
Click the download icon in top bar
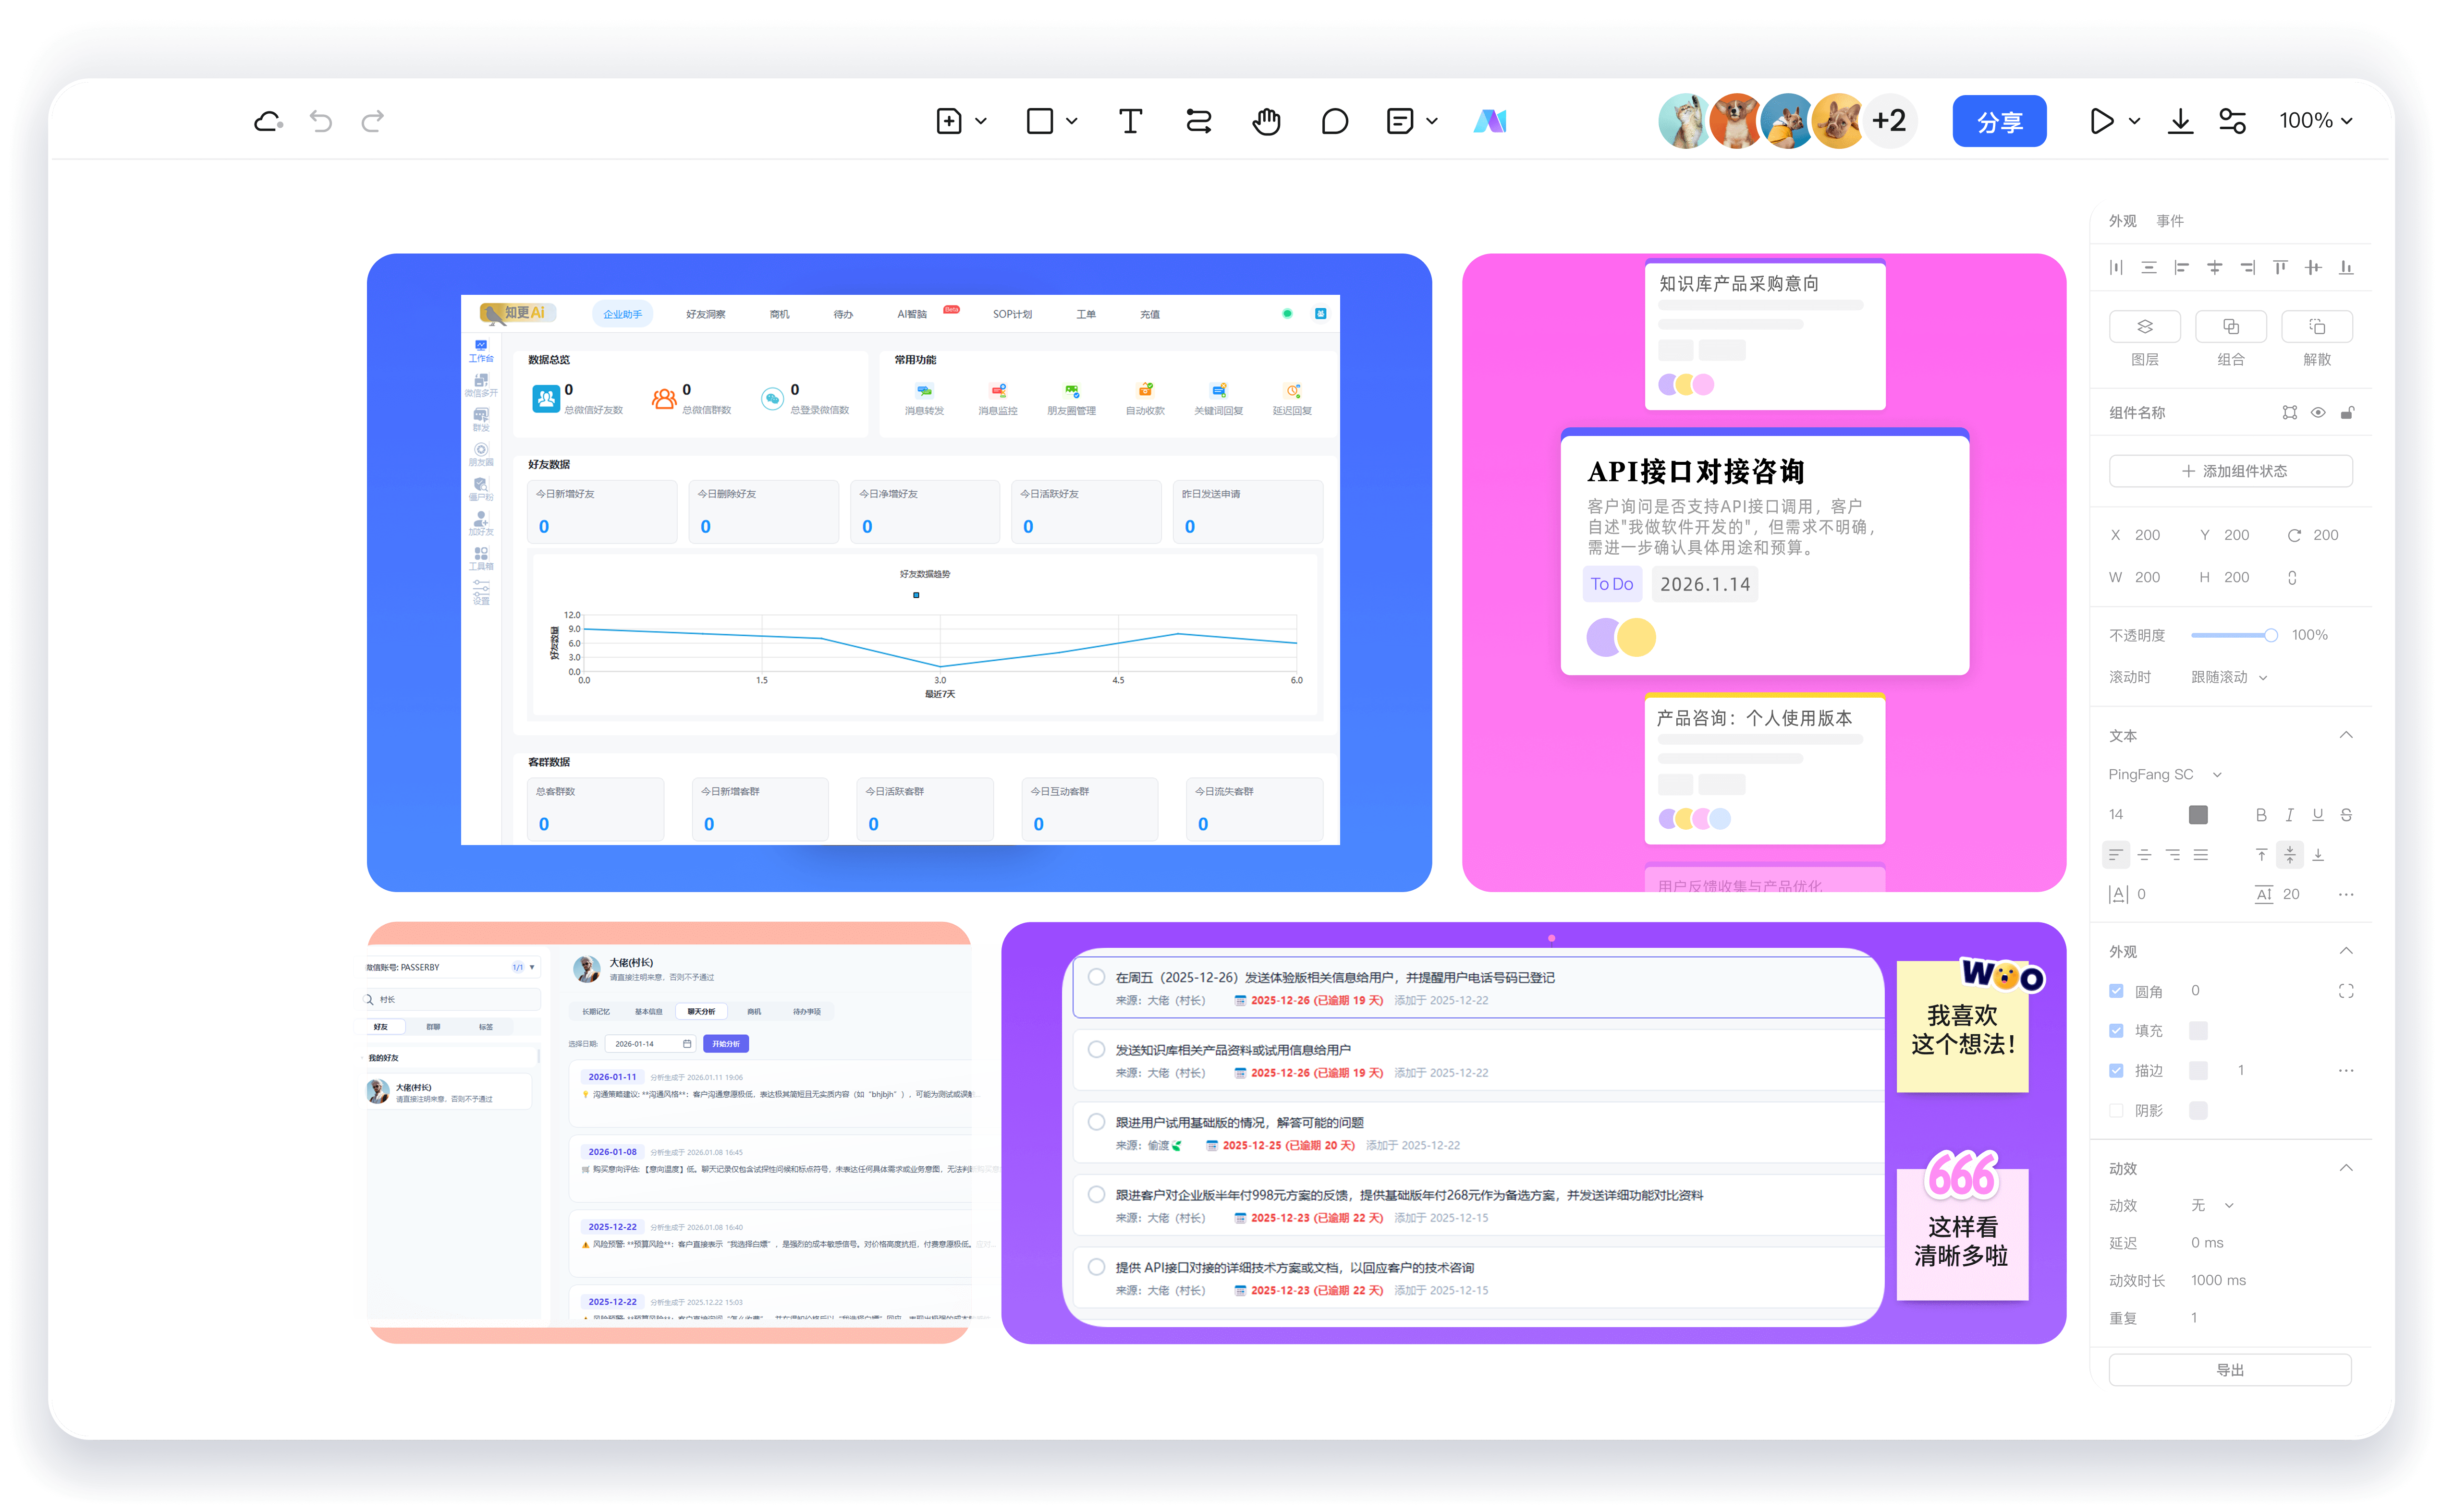click(2180, 121)
